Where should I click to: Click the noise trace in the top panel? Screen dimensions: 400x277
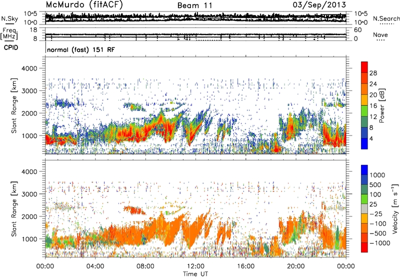point(195,17)
